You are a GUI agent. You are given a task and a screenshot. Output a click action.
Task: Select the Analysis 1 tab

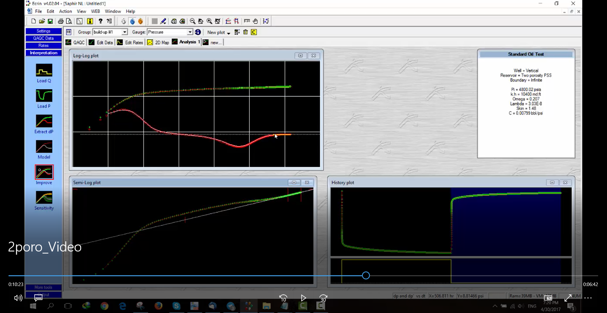(x=186, y=42)
